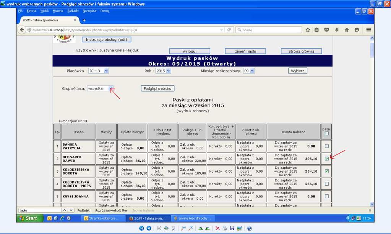Click the Best Fit viewer icon
The height and width of the screenshot is (234, 391).
[159, 228]
